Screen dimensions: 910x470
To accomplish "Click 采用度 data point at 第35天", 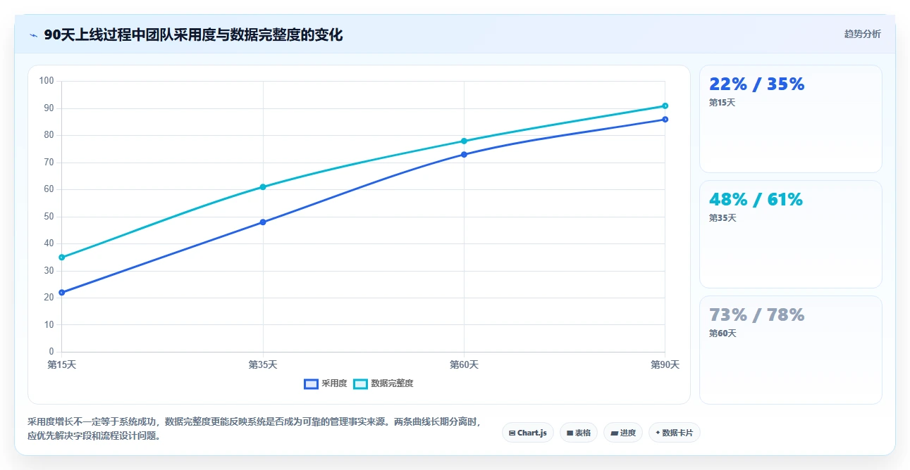I will pyautogui.click(x=263, y=222).
